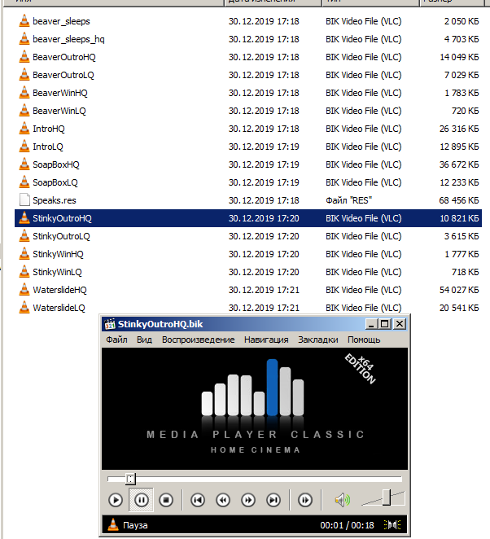490x539 pixels.
Task: Select the file name IntroLQ
Action: [48, 147]
